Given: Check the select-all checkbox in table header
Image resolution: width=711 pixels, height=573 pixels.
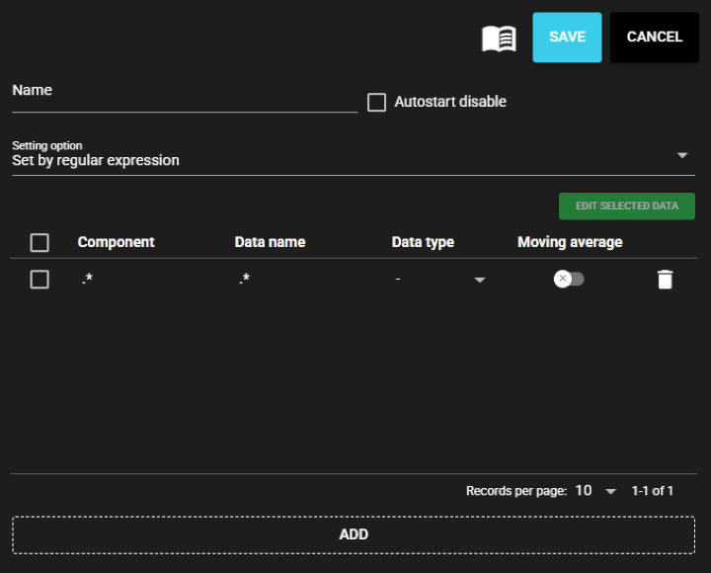Looking at the screenshot, I should (39, 242).
